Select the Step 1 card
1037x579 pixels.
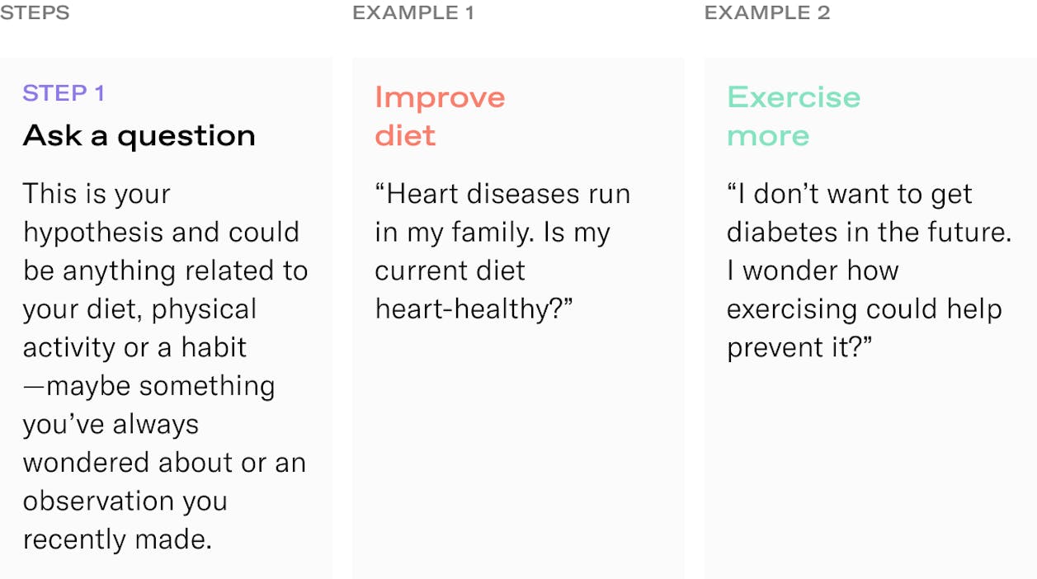166,318
